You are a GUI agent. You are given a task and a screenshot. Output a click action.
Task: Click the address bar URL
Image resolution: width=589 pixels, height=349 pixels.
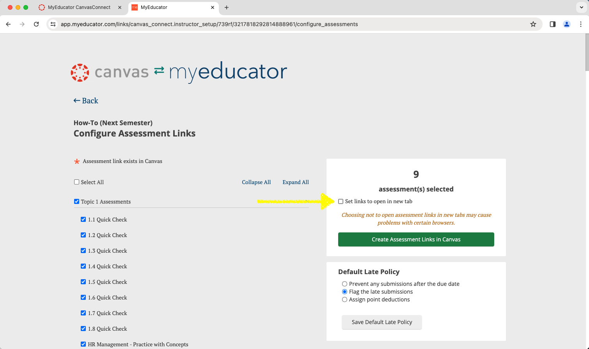click(x=209, y=24)
